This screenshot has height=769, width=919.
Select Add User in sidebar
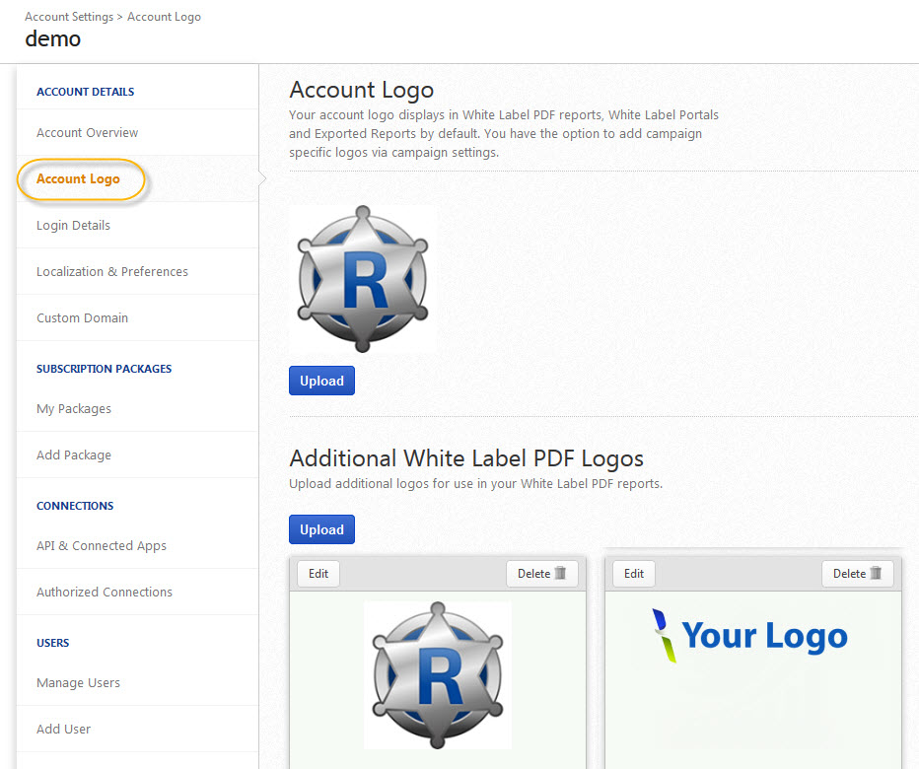63,730
